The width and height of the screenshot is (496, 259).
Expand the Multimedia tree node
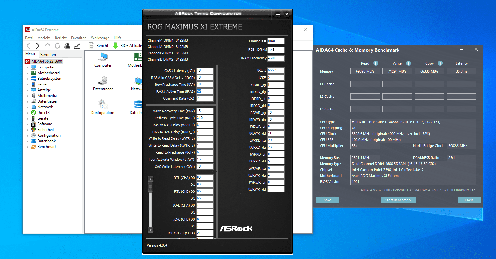click(27, 96)
